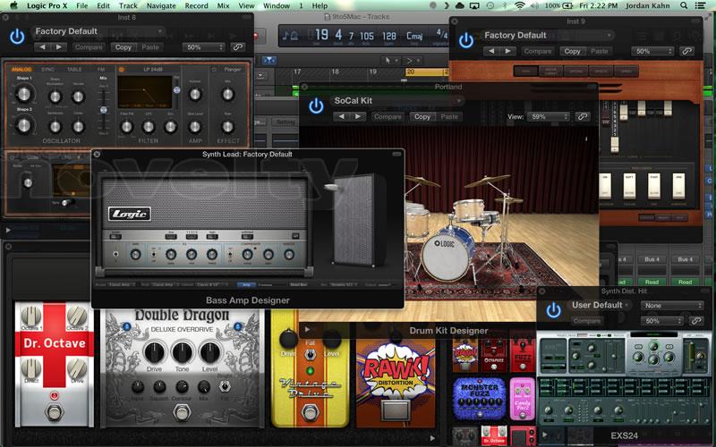Click the Bass Amp speaker cabinet
716x447 pixels.
[x=356, y=222]
